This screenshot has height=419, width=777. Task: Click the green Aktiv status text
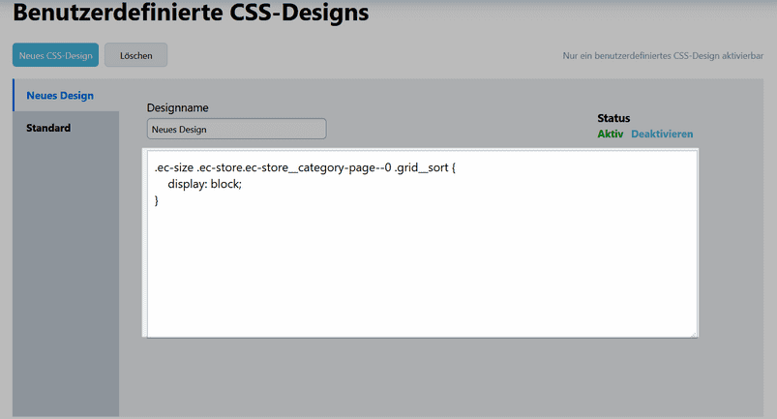click(x=610, y=134)
